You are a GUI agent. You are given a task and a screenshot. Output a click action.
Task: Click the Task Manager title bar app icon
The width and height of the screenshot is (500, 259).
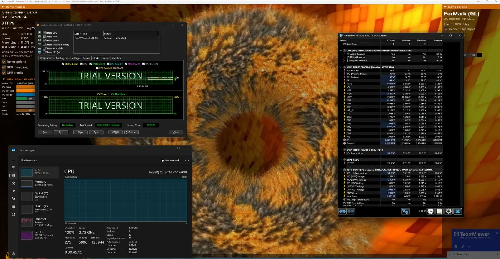click(x=14, y=150)
